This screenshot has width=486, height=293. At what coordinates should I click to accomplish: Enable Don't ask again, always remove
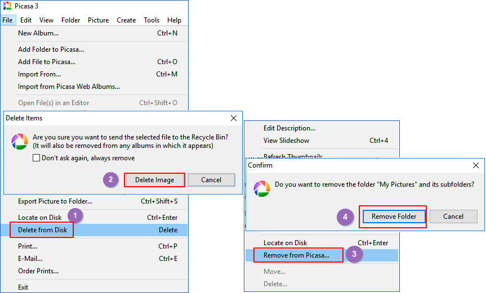(37, 158)
